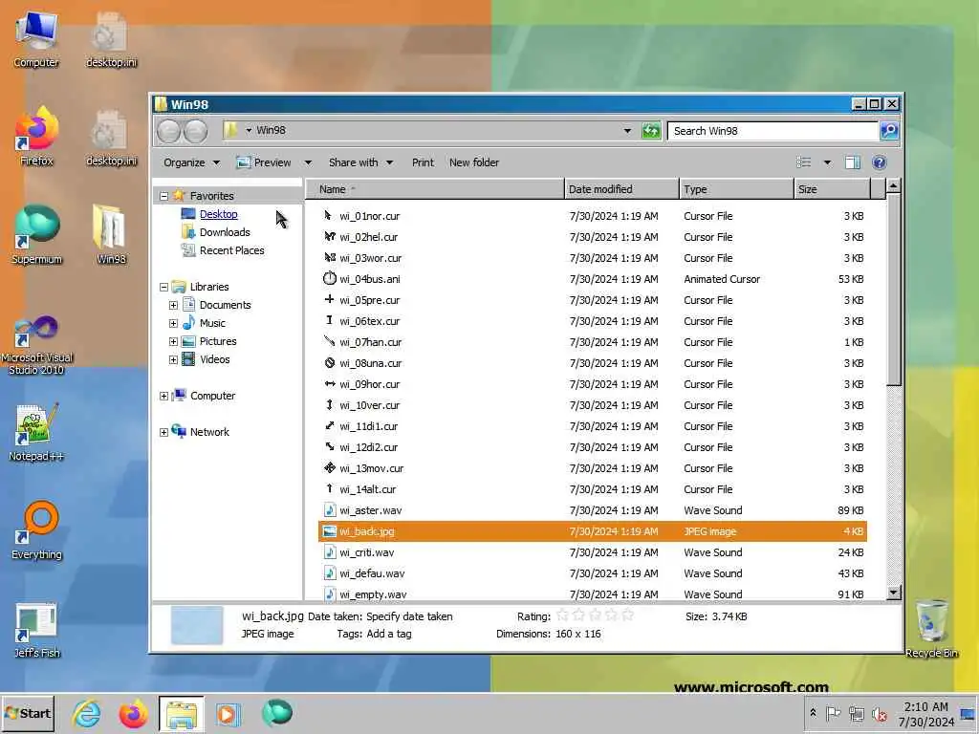Open the Supermium desktop shortcut
Screen dimensions: 979x734
click(36, 235)
